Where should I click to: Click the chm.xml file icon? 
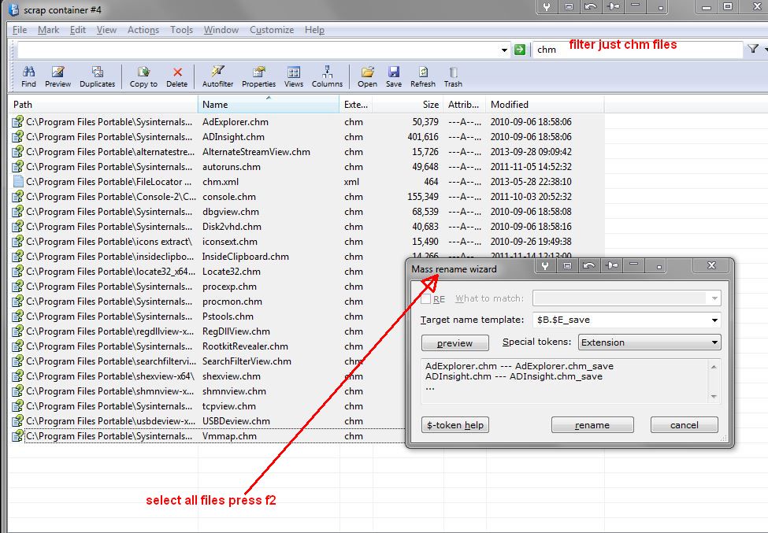pyautogui.click(x=18, y=182)
